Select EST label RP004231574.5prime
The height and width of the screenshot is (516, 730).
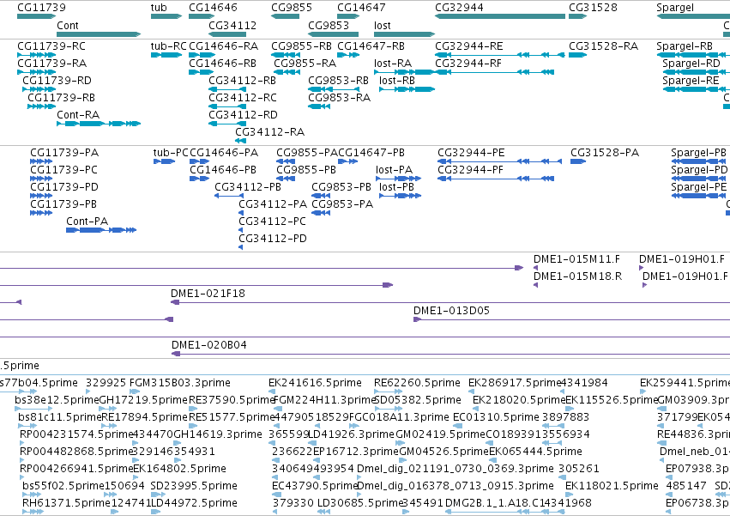pos(77,434)
